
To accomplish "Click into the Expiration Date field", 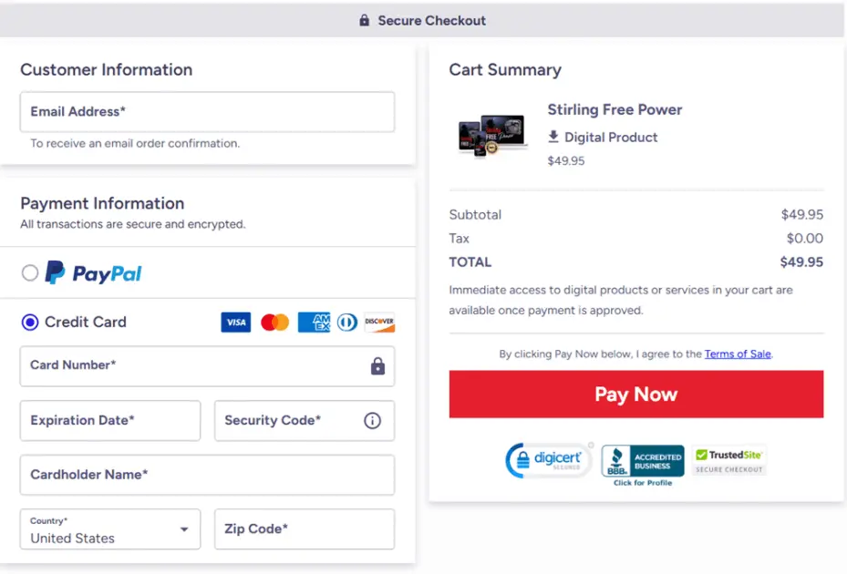I will [x=109, y=421].
